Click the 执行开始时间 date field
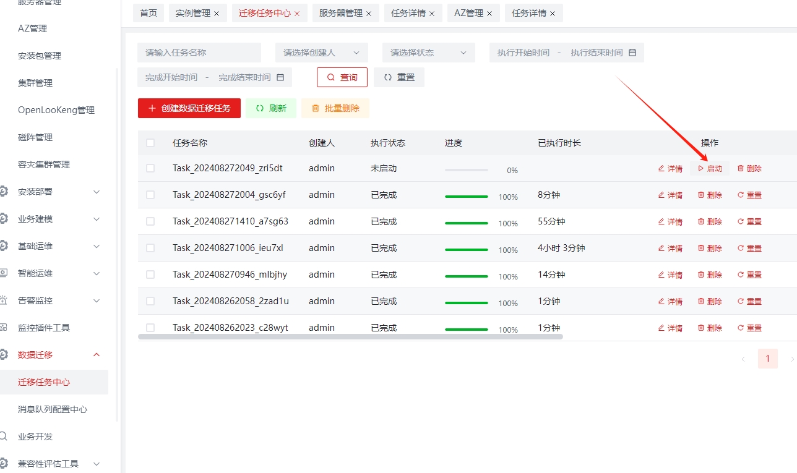The width and height of the screenshot is (797, 473). [523, 53]
